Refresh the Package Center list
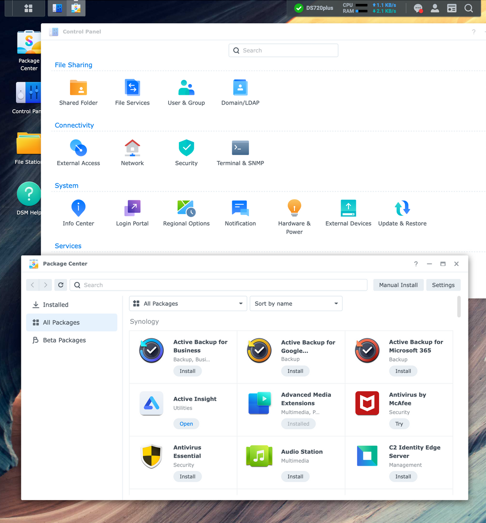 (61, 285)
